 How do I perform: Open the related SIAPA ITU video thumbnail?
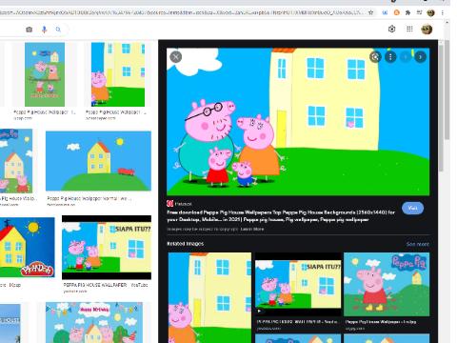pyautogui.click(x=298, y=284)
